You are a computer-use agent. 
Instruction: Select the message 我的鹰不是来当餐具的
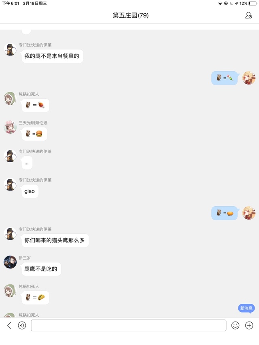[x=53, y=56]
